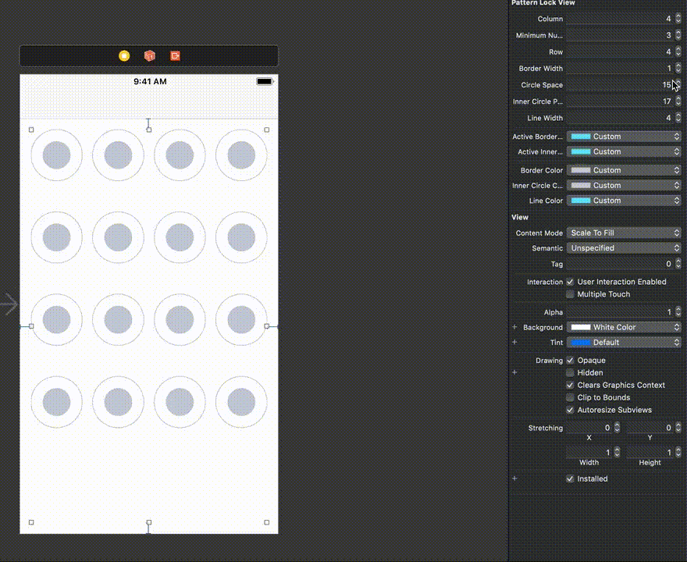Open the Tint Default dropdown
Screen dimensions: 687x562
pyautogui.click(x=624, y=342)
